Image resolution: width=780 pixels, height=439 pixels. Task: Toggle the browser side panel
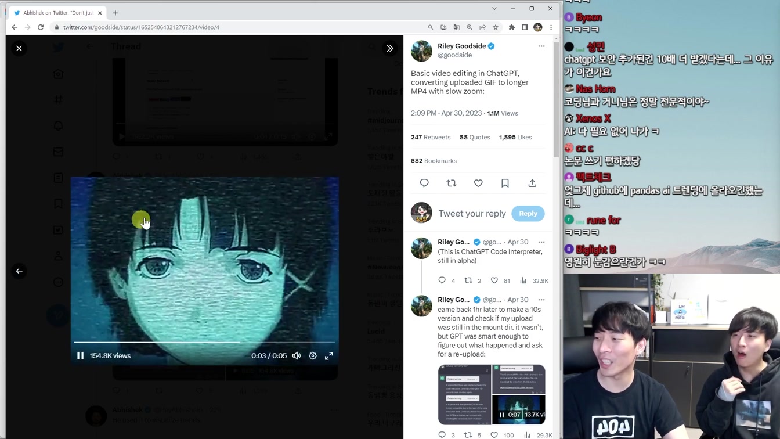pyautogui.click(x=525, y=27)
